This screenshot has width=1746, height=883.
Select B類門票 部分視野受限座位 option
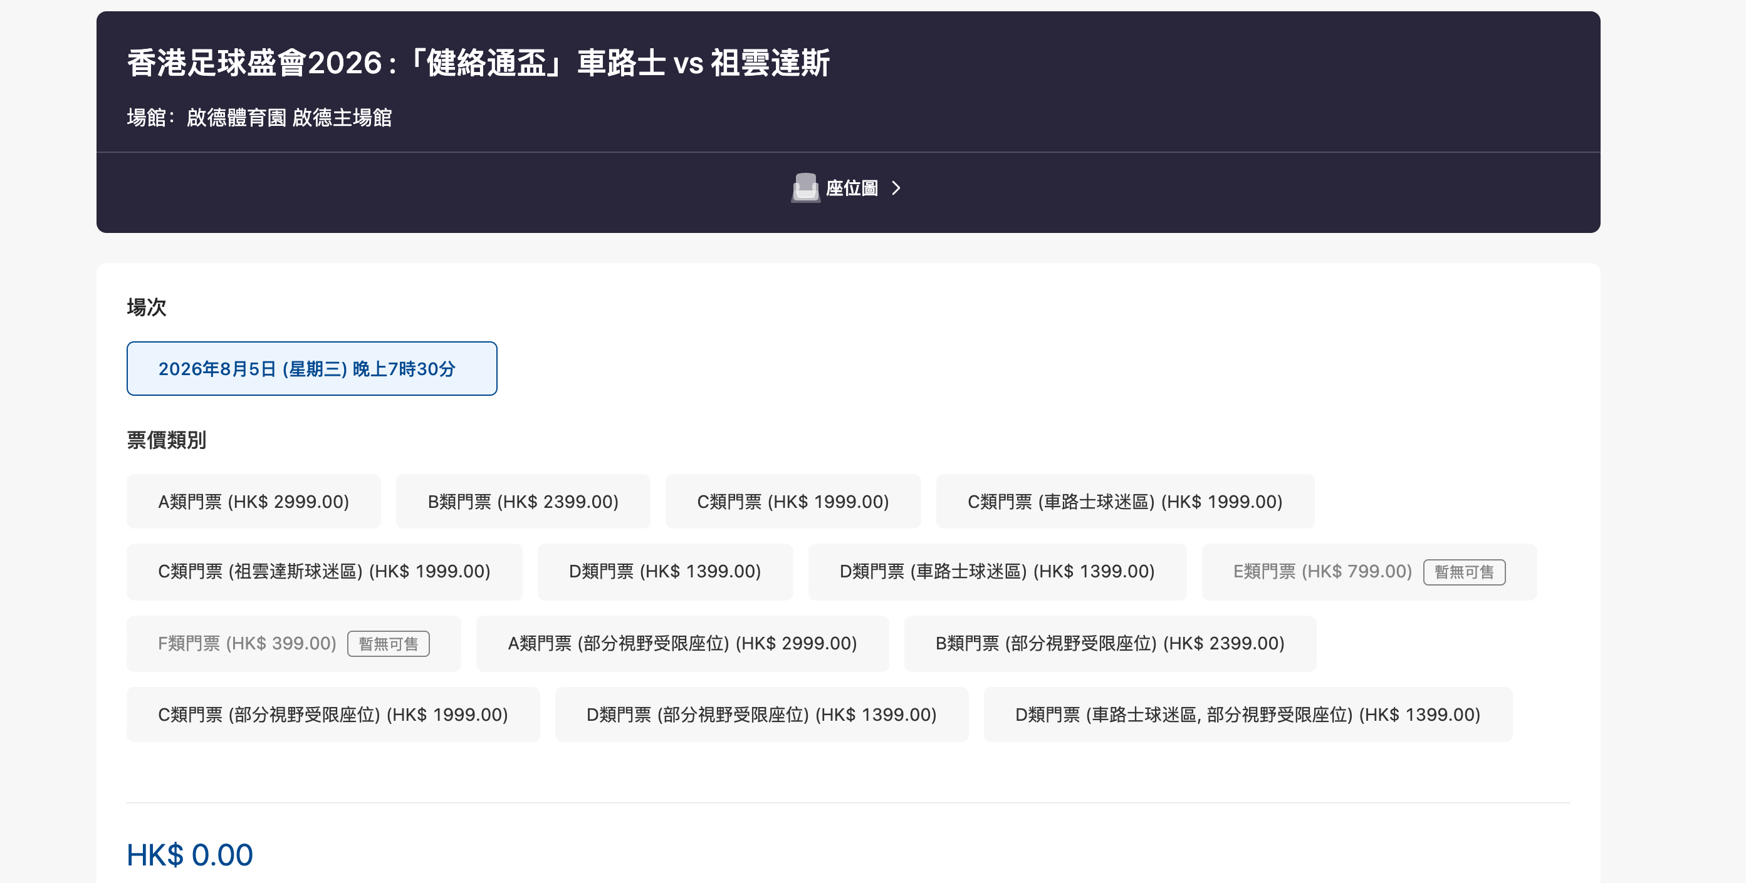click(x=1111, y=643)
